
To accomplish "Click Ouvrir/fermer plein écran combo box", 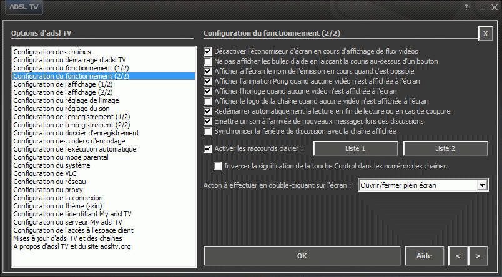I will 423,185.
